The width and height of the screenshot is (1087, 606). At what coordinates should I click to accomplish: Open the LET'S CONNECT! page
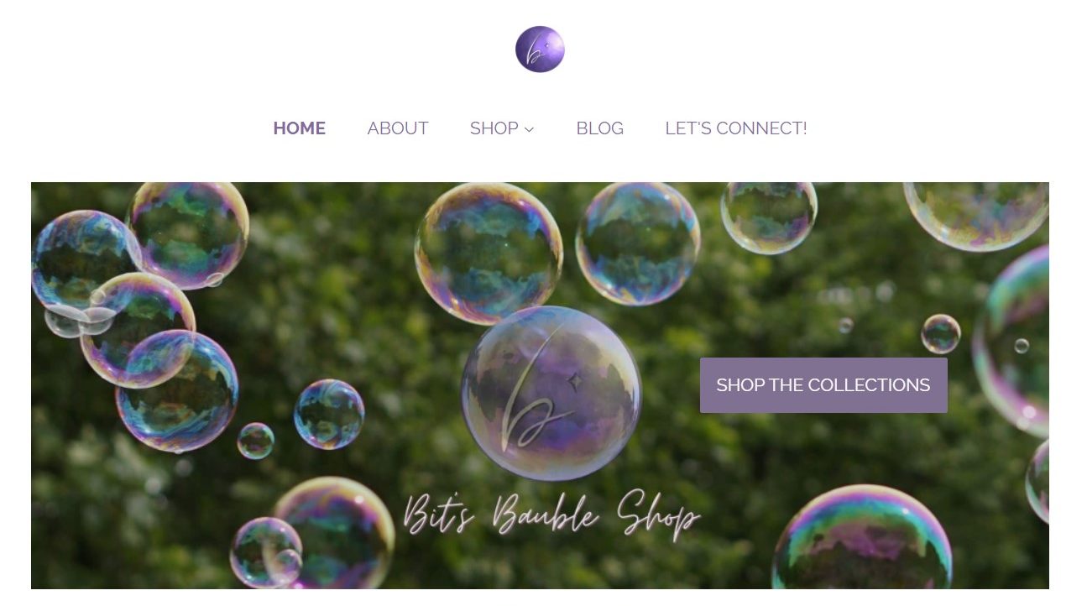point(736,128)
